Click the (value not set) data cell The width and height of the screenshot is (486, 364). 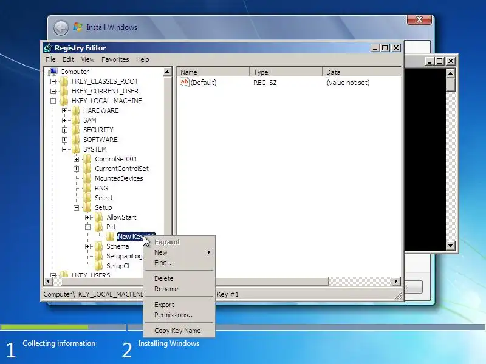click(348, 83)
